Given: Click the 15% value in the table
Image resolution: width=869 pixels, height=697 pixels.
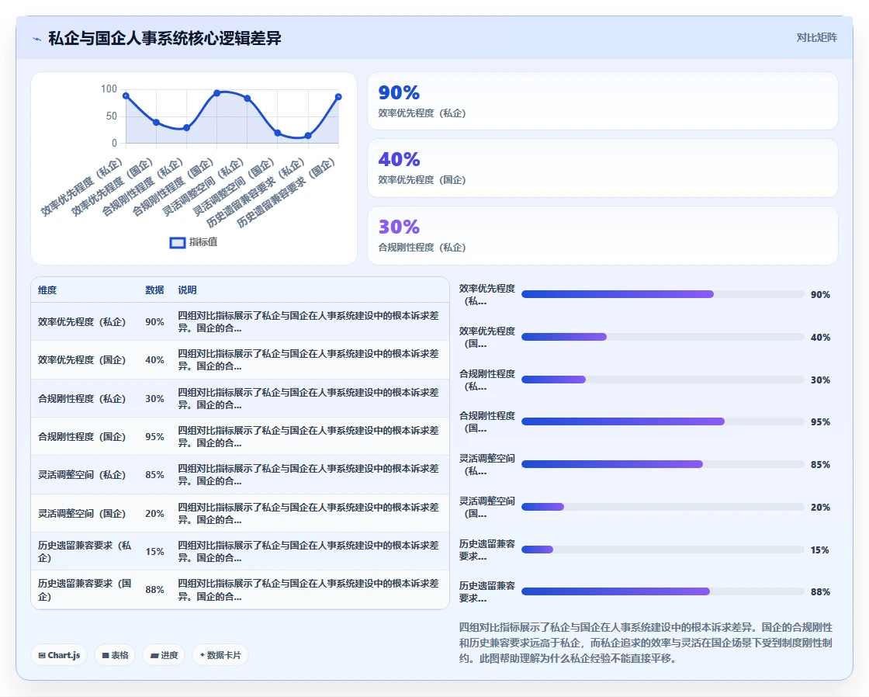Looking at the screenshot, I should [x=154, y=552].
